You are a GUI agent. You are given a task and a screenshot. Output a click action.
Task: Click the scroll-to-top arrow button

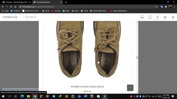coord(130,88)
